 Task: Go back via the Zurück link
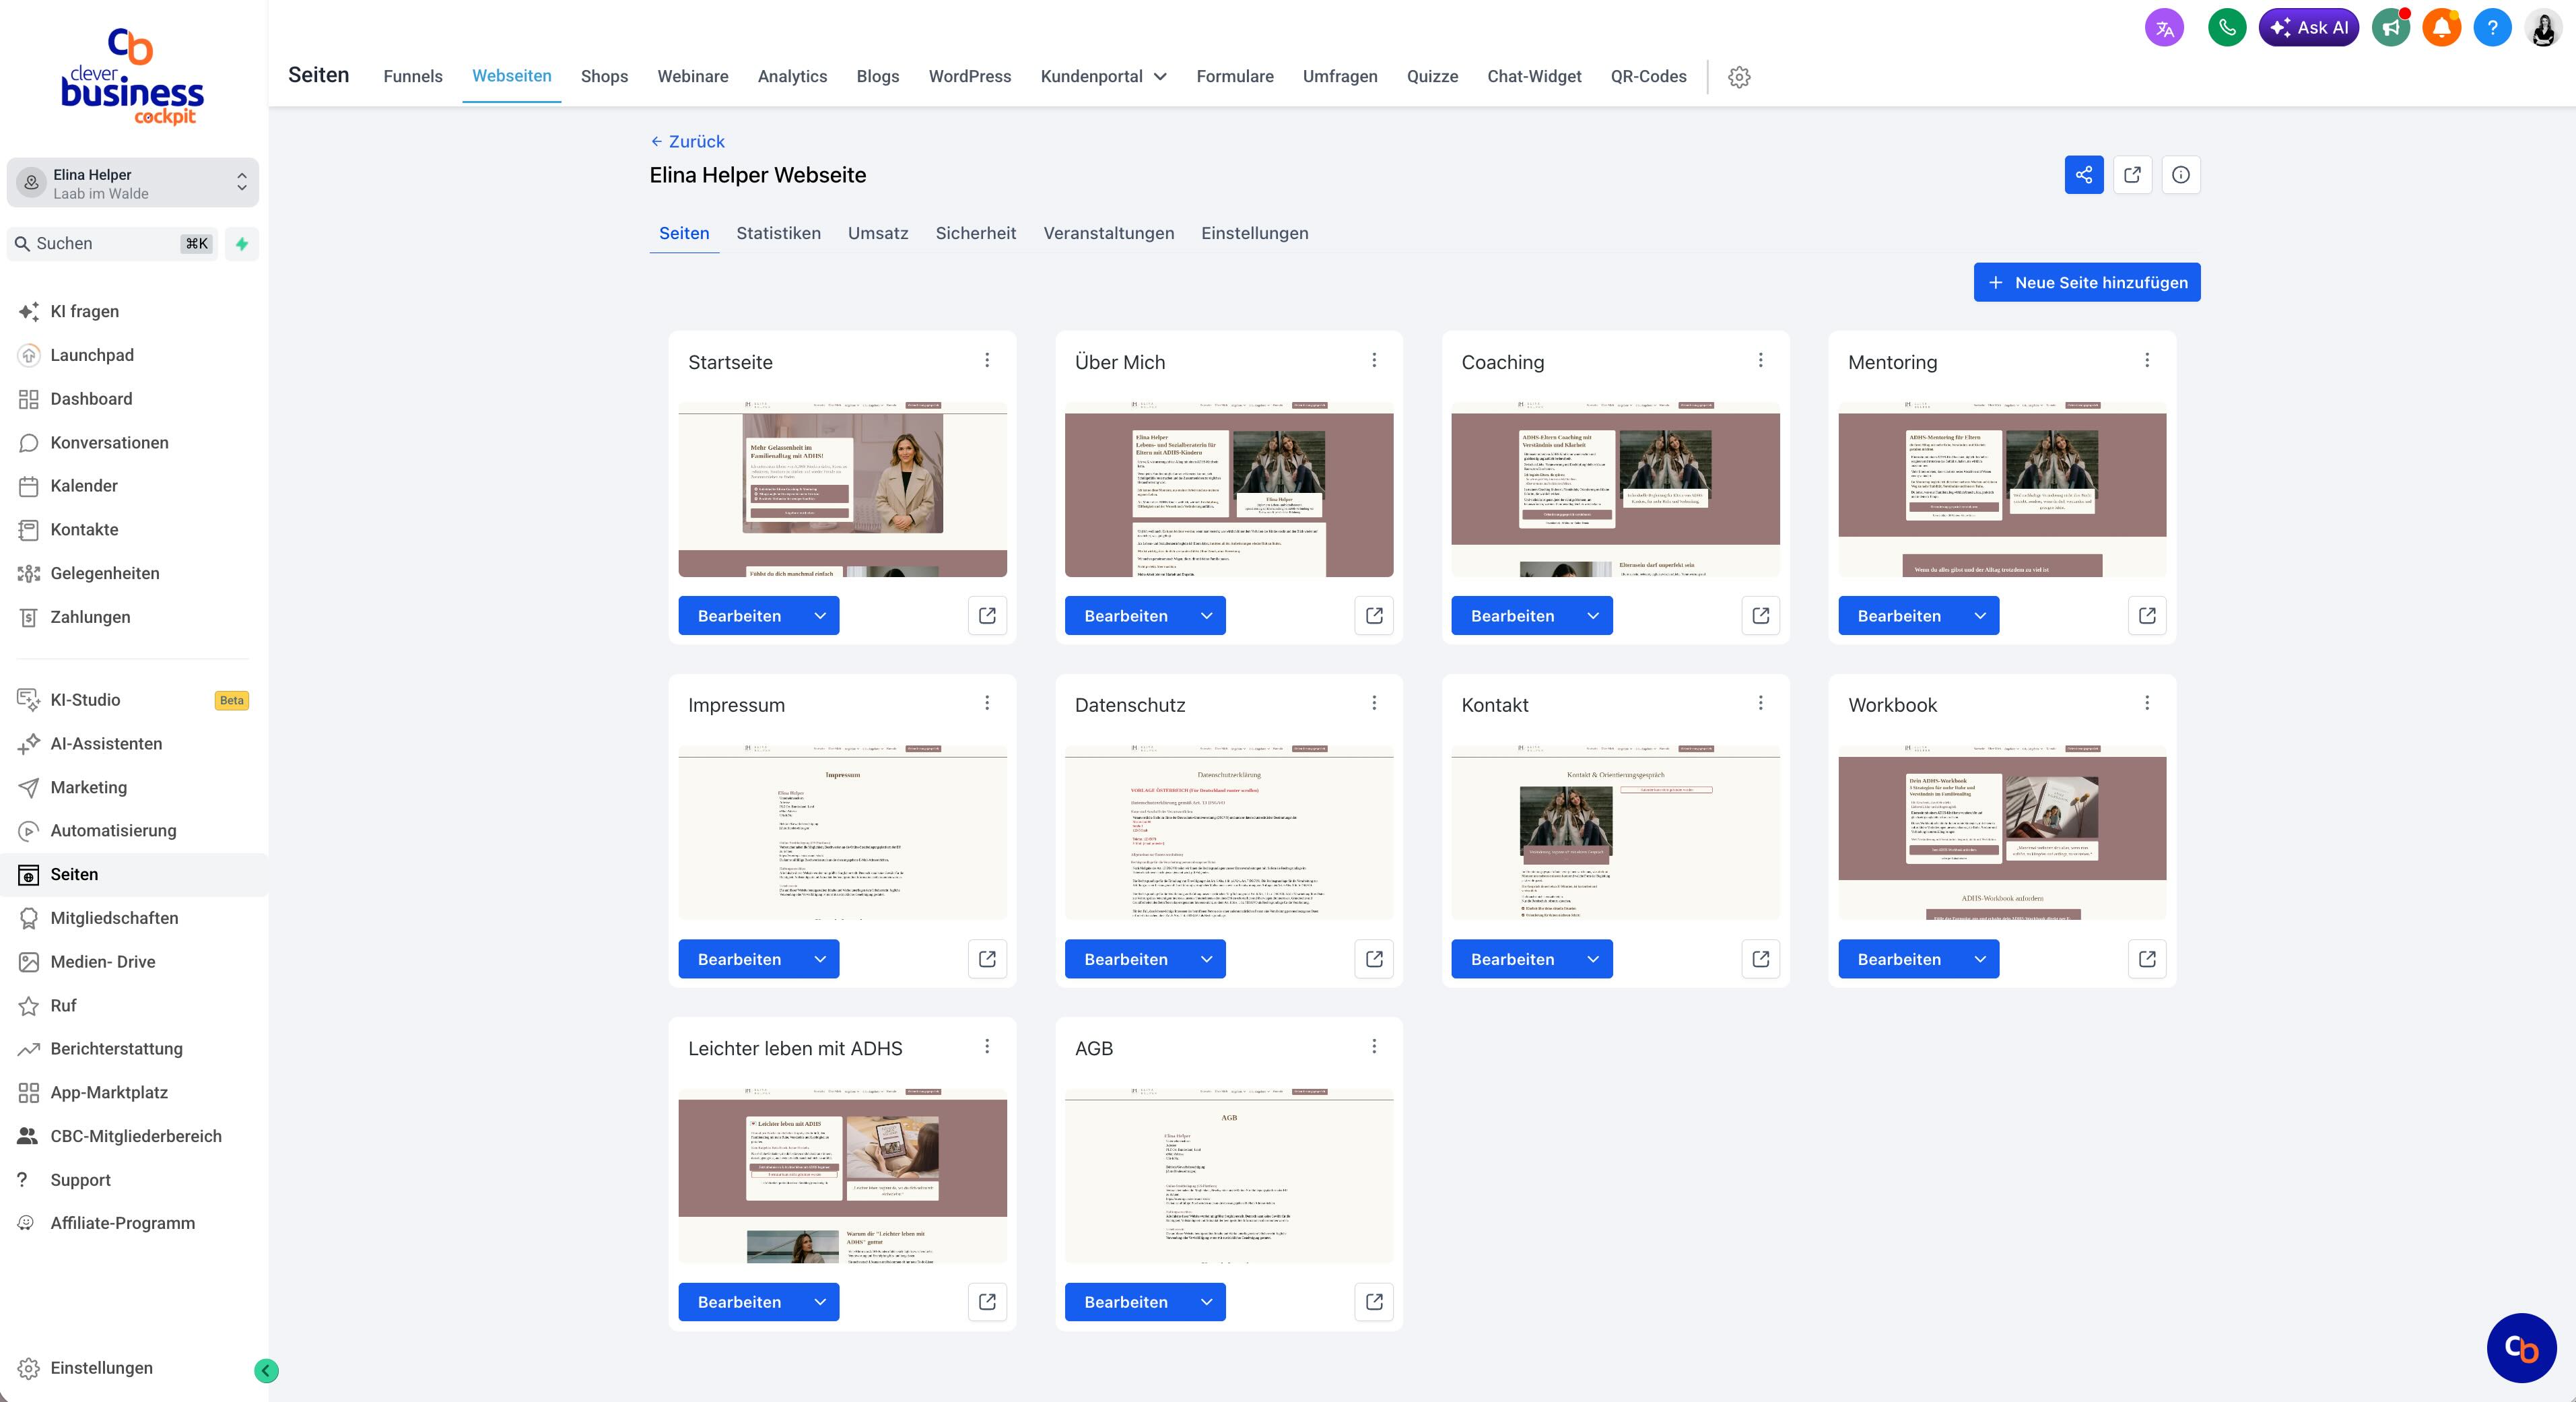687,142
